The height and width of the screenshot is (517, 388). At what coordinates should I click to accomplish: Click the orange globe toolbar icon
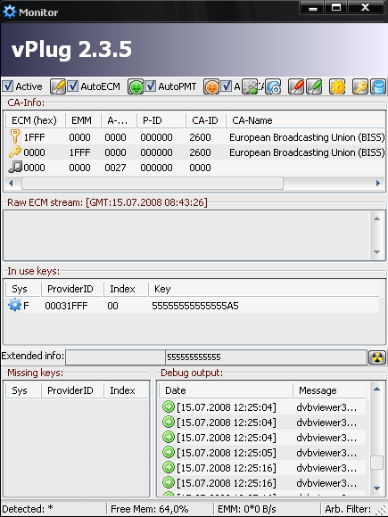211,87
